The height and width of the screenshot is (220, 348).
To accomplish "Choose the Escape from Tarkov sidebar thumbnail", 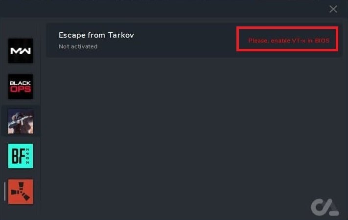I will tap(21, 121).
